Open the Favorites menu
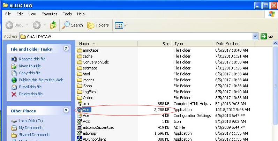The image size is (278, 141). [x=50, y=14]
